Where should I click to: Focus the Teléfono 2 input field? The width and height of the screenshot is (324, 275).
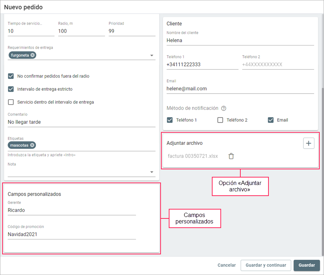coord(278,65)
